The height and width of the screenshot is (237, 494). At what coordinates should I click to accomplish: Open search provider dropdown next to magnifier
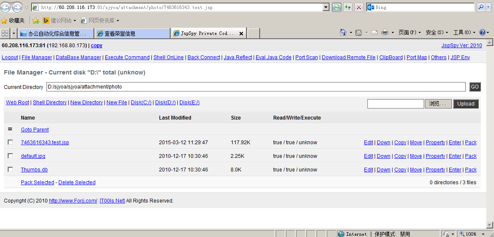coord(488,7)
